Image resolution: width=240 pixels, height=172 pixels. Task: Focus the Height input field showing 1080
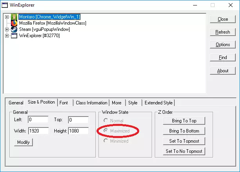pyautogui.click(x=78, y=131)
